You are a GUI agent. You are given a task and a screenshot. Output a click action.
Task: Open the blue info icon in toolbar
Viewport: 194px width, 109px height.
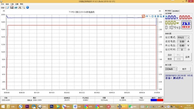click(28, 7)
